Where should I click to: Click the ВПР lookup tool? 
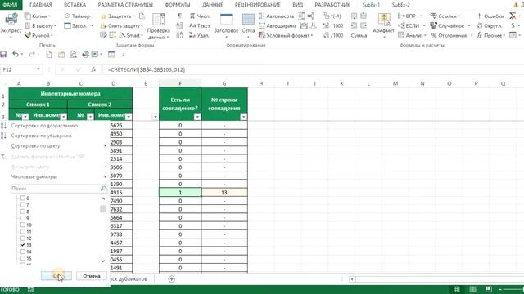pyautogui.click(x=409, y=16)
